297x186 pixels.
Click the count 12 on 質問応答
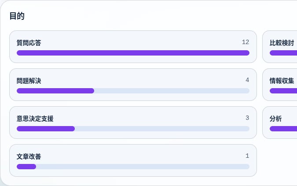click(245, 42)
